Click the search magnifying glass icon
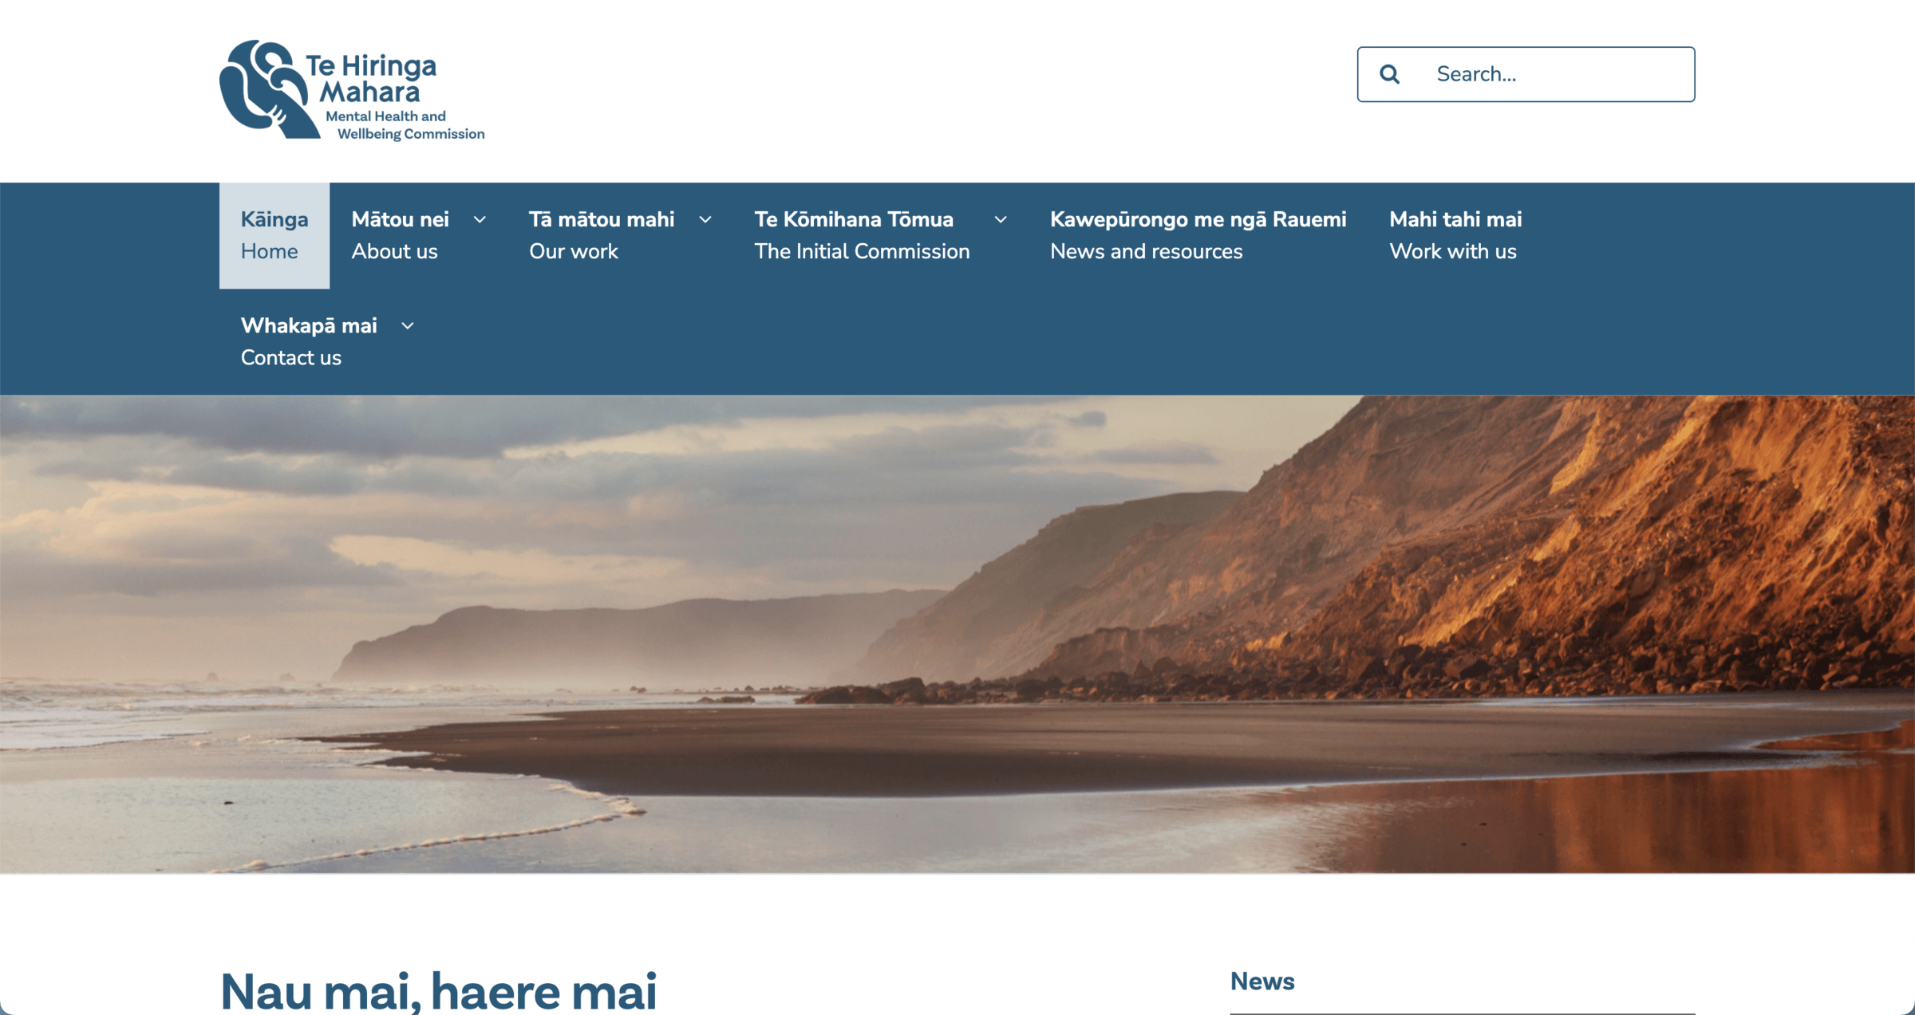The image size is (1915, 1015). (1389, 74)
